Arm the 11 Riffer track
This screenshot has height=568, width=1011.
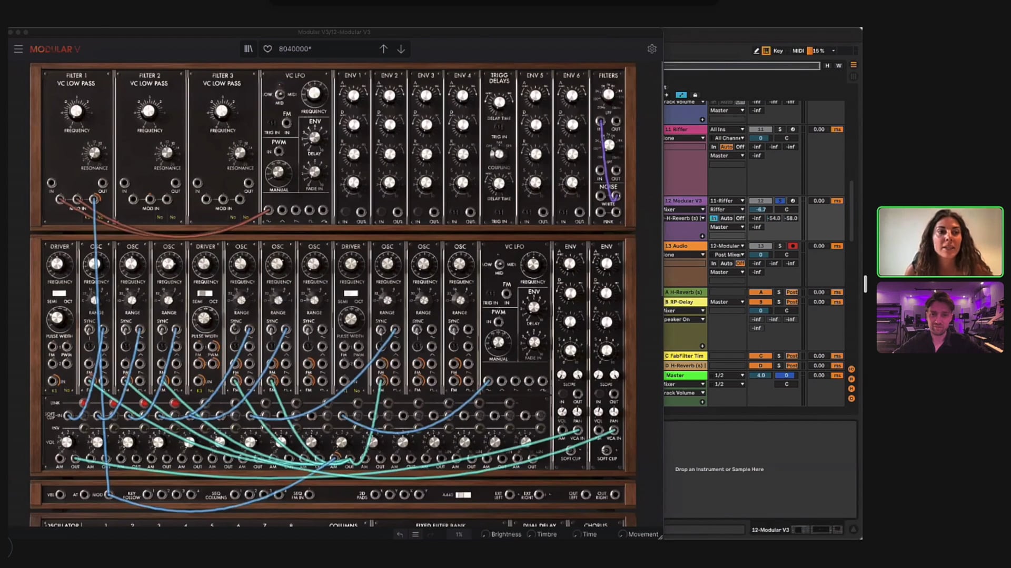pyautogui.click(x=792, y=129)
